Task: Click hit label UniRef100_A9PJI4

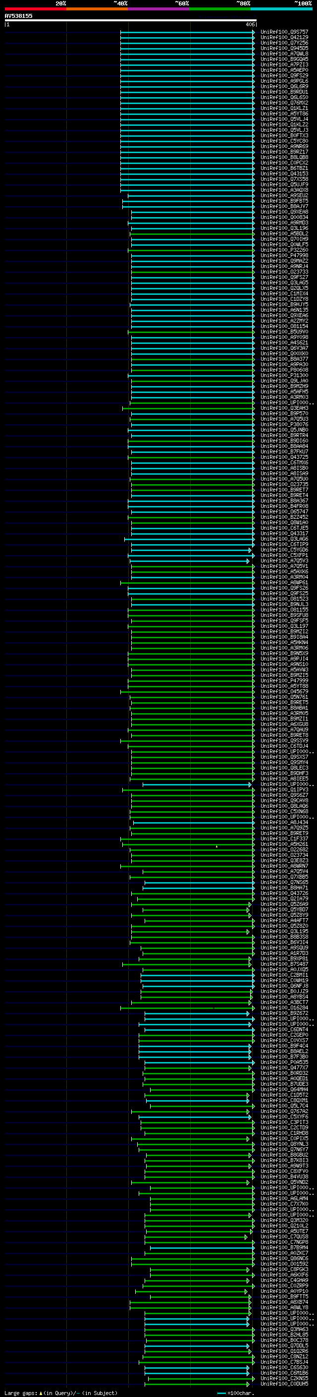Action: tap(284, 659)
